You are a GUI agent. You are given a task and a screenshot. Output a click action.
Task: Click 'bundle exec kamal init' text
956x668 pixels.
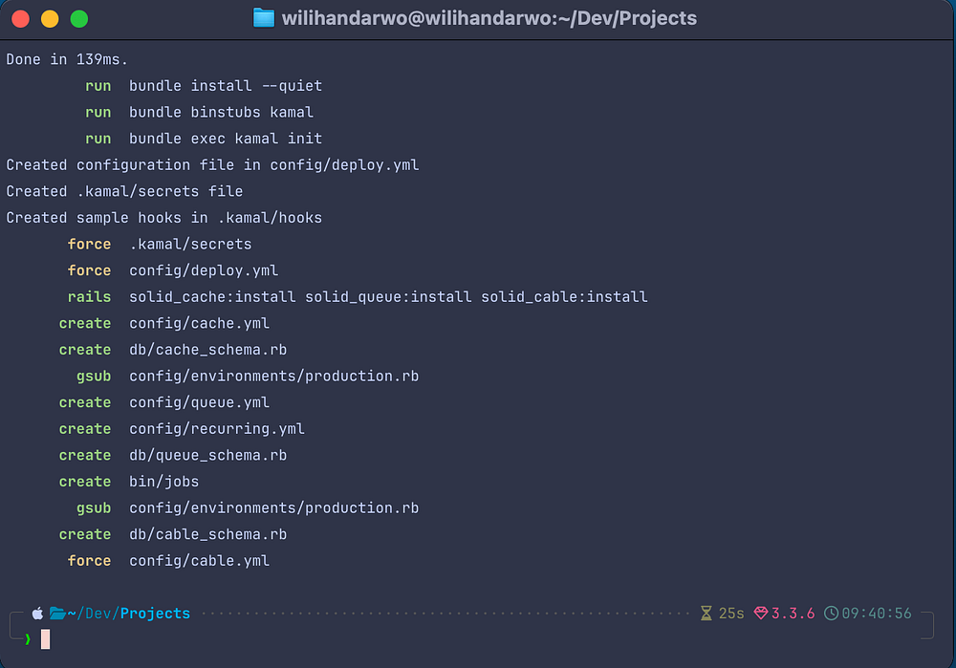226,139
